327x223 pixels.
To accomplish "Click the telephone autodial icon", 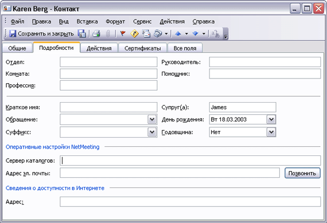I will point(158,34).
